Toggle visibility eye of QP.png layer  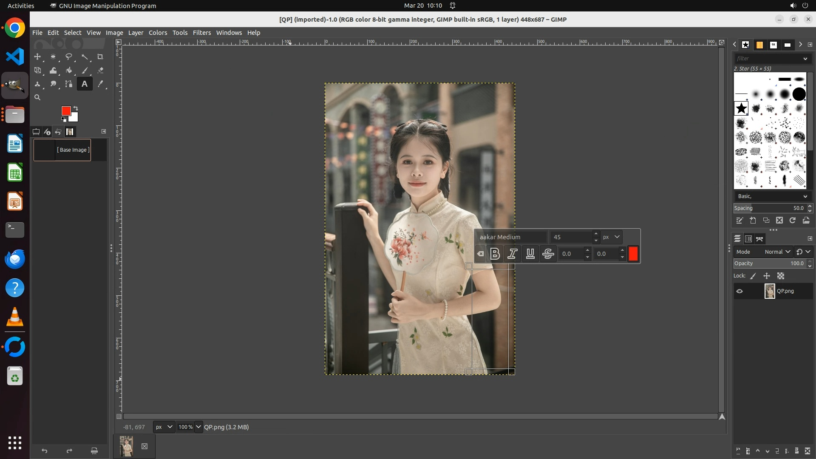click(739, 291)
